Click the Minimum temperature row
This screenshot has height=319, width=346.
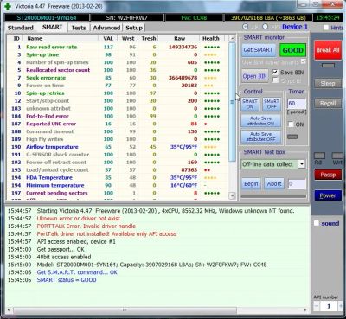(118, 185)
